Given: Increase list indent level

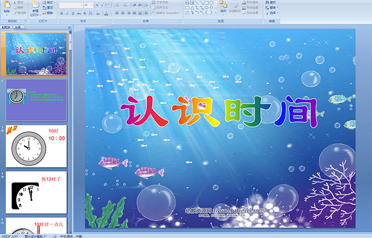Looking at the screenshot, I should pyautogui.click(x=140, y=5).
